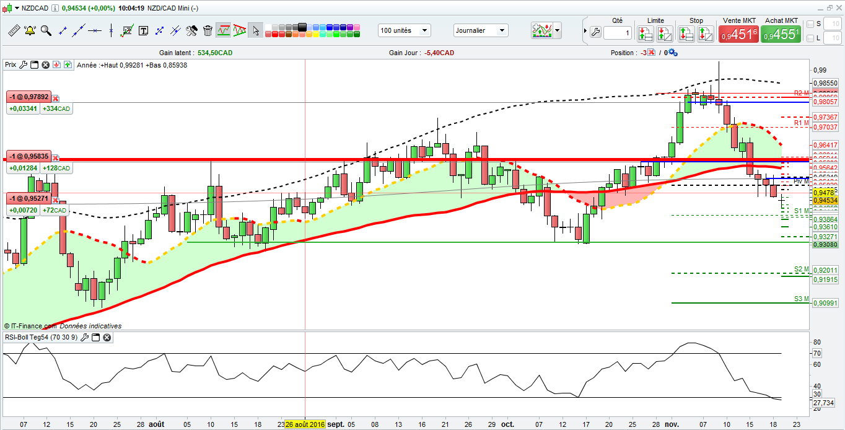Open pending orders gear icon
Image resolution: width=845 pixels, height=430 pixels.
[673, 53]
